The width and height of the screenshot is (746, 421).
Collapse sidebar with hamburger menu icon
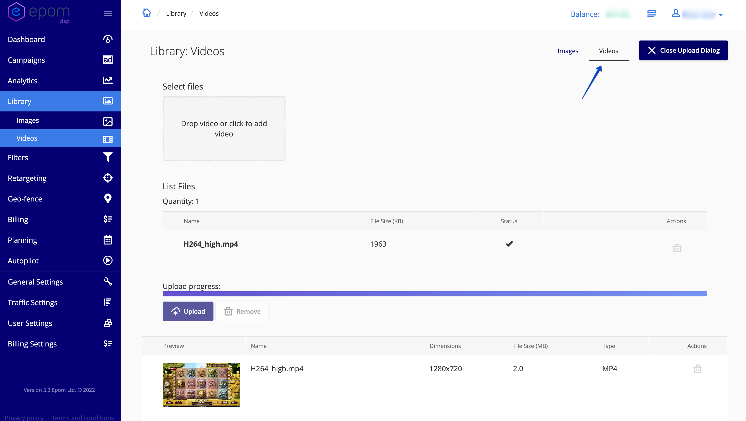tap(108, 14)
